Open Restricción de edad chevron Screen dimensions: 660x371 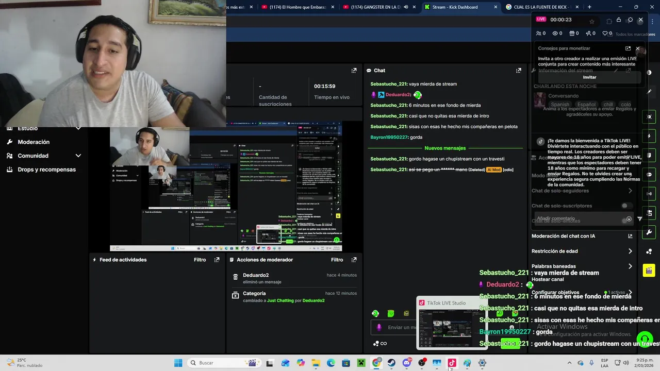pyautogui.click(x=630, y=251)
